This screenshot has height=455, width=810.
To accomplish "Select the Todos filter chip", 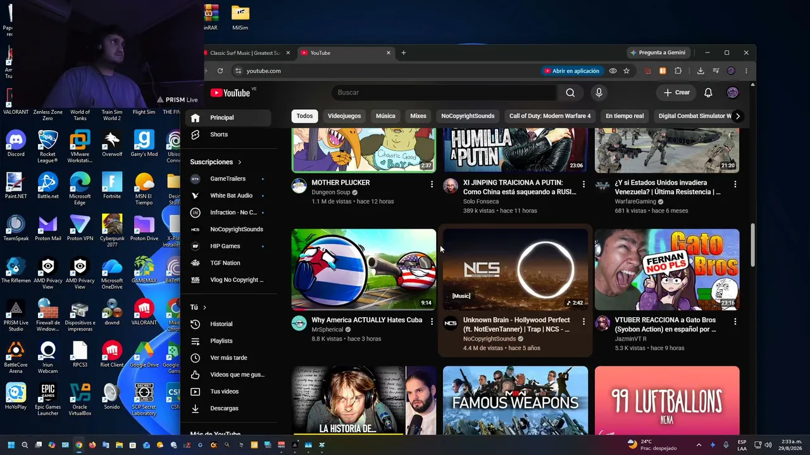I will [x=304, y=116].
